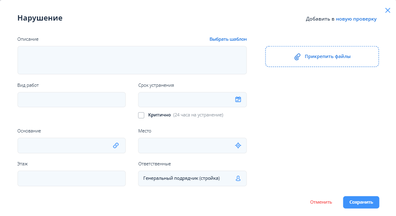Click the Критично label text

pyautogui.click(x=159, y=115)
